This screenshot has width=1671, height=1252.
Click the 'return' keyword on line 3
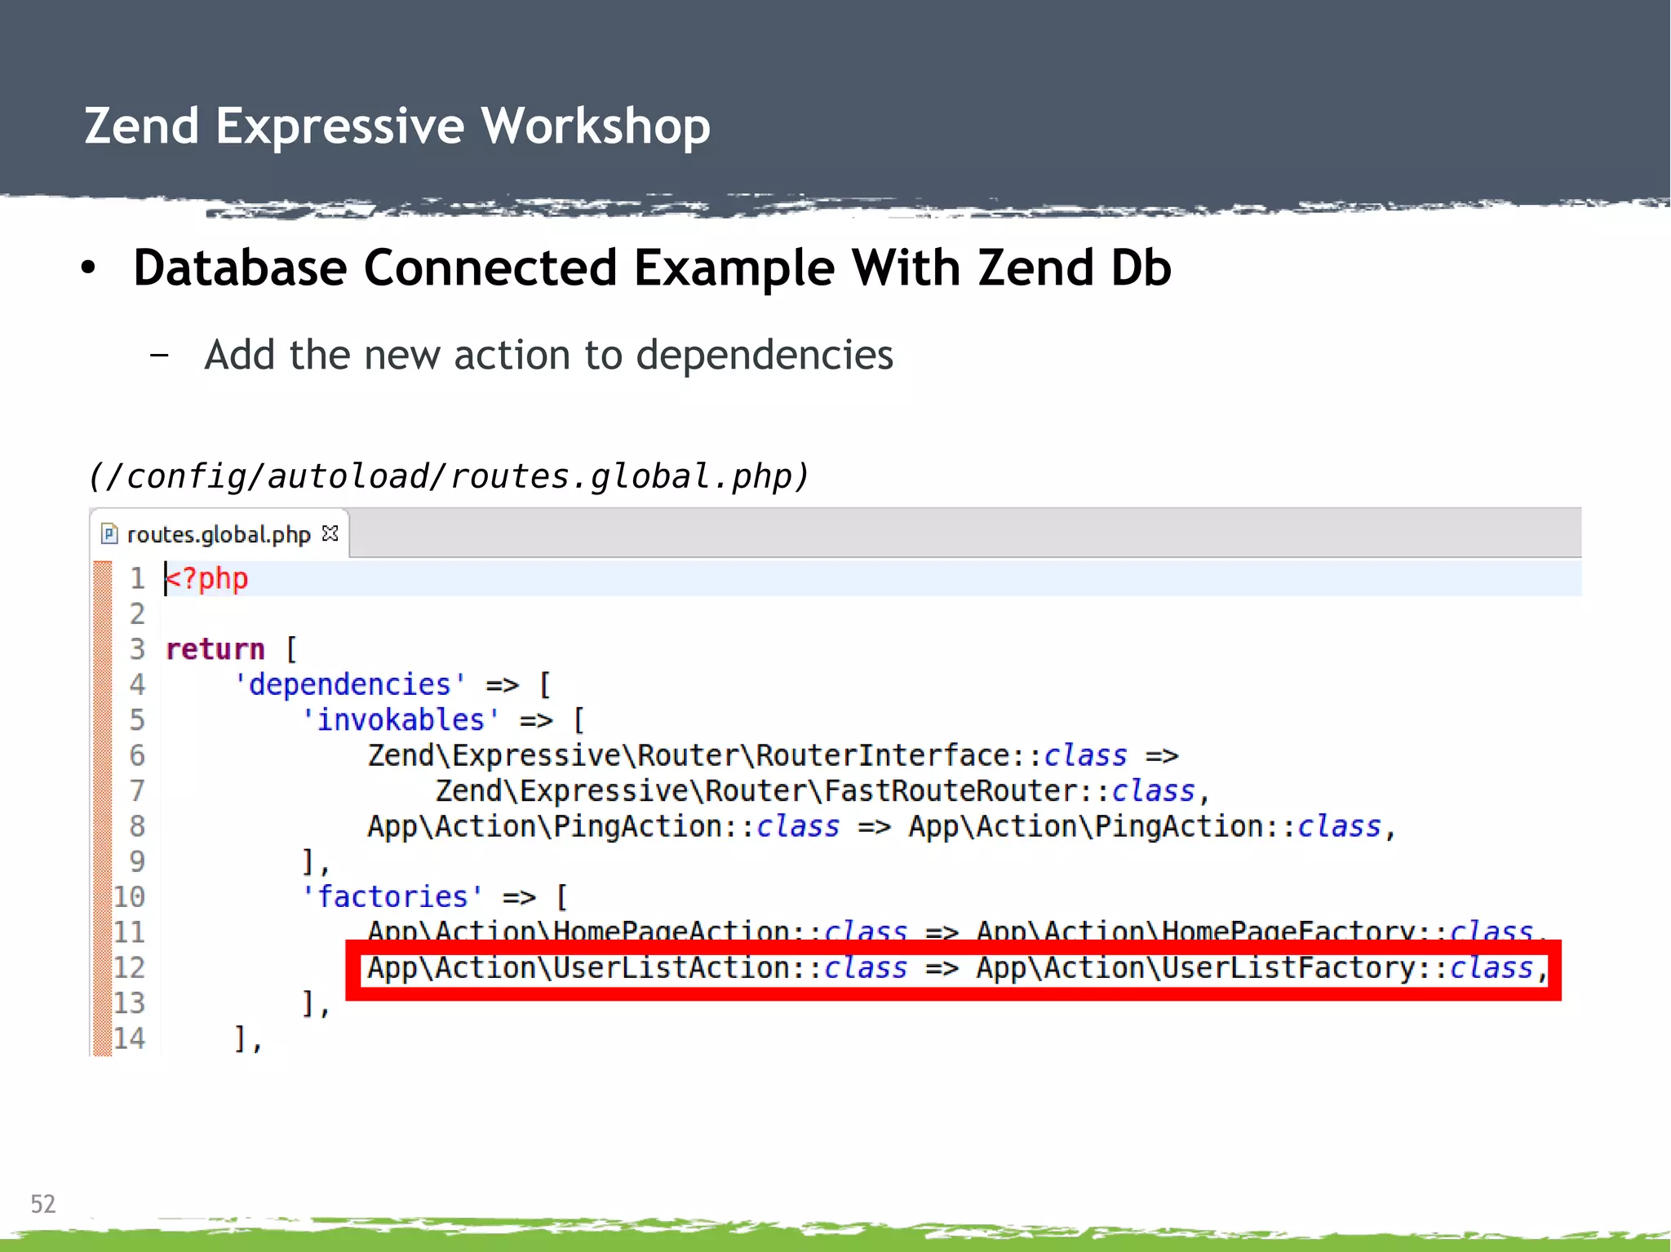(x=215, y=649)
